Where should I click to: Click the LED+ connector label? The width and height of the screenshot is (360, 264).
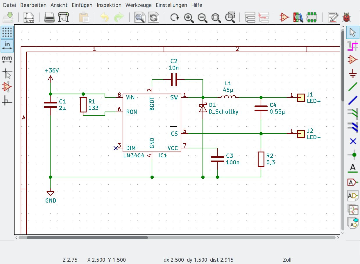[x=314, y=101]
